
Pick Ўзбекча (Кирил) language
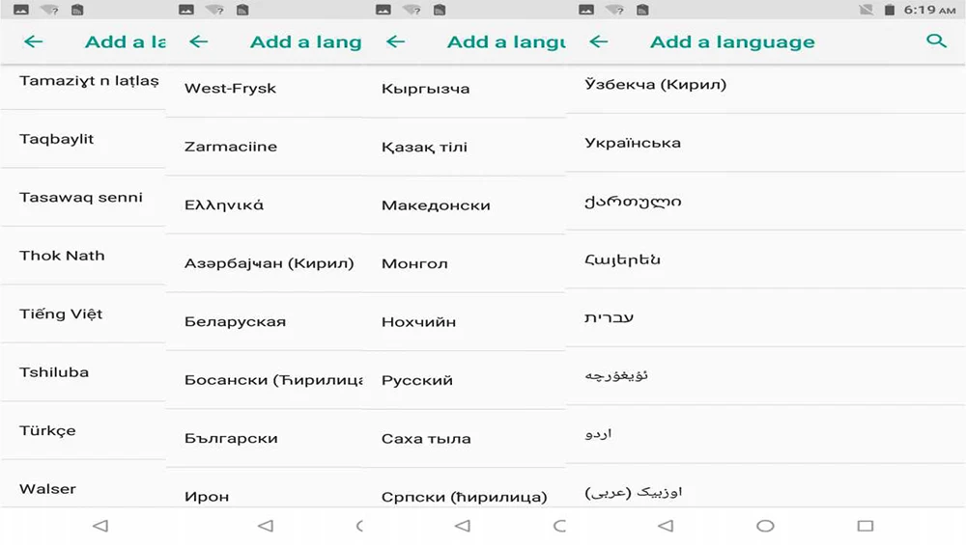point(766,84)
